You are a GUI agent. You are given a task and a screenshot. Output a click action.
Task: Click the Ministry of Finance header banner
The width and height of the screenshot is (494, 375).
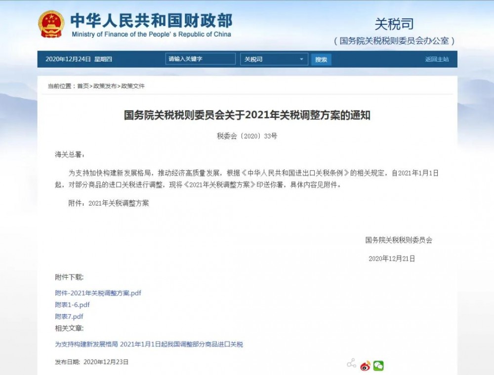click(153, 23)
